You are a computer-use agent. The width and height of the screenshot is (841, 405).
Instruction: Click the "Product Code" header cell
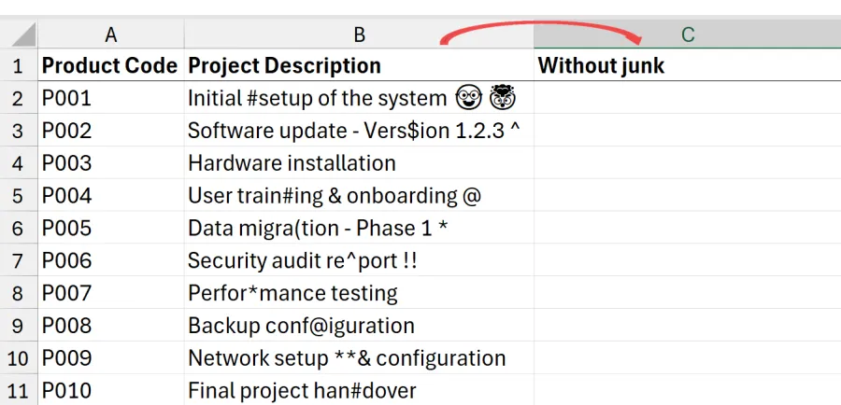coord(110,65)
